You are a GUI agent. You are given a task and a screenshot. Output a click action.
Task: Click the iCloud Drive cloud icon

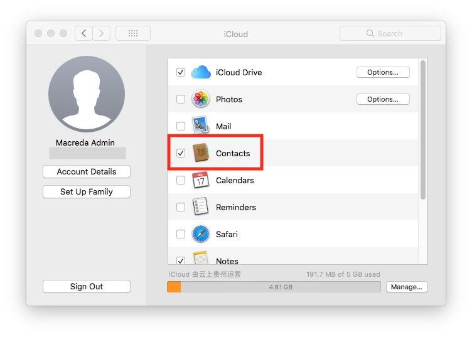click(x=201, y=72)
